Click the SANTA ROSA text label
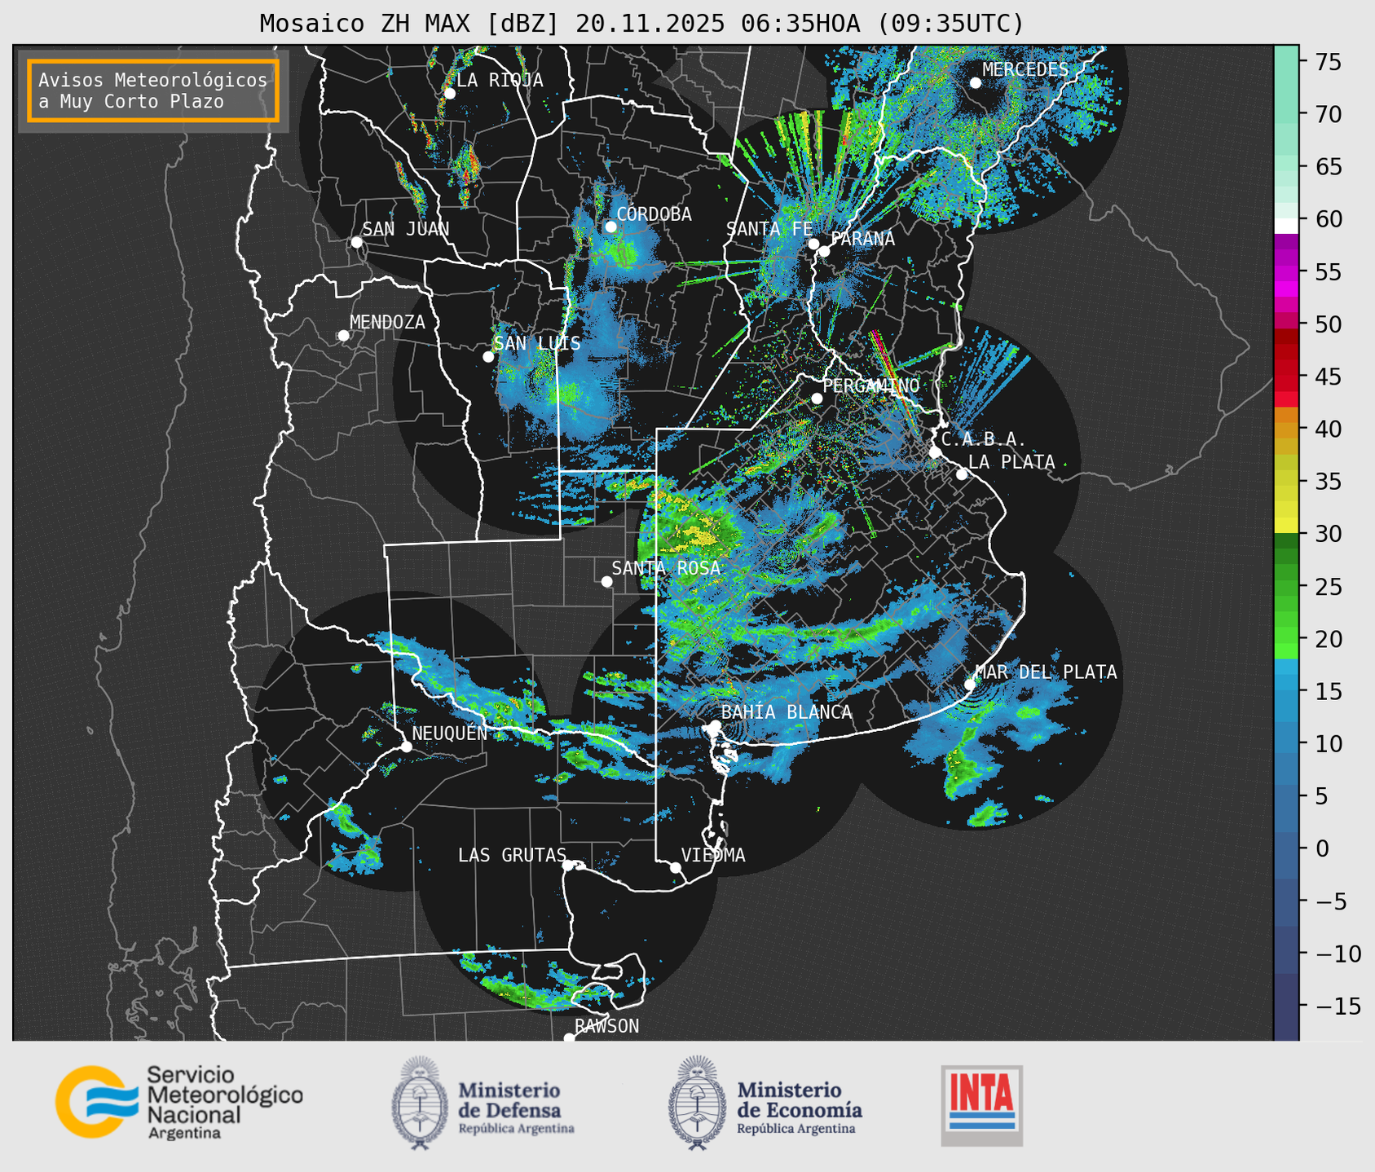 [666, 568]
